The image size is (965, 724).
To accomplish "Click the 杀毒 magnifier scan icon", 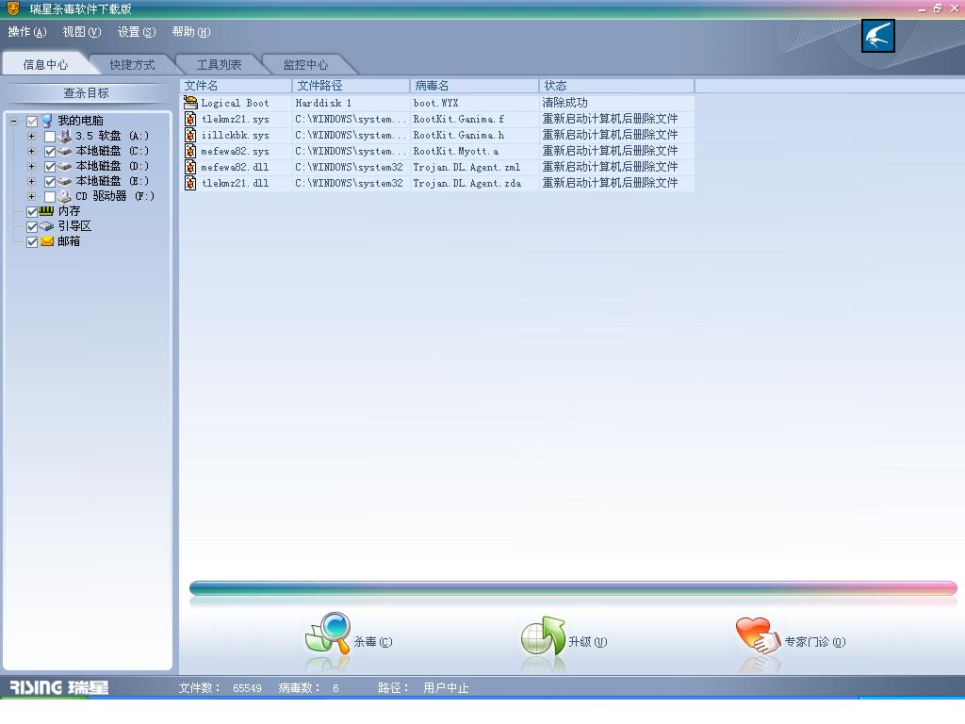I will [328, 633].
